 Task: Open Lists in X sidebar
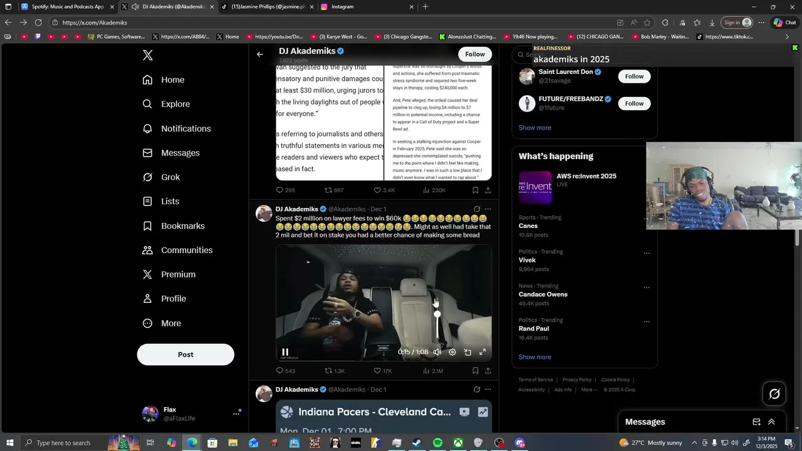[161, 201]
